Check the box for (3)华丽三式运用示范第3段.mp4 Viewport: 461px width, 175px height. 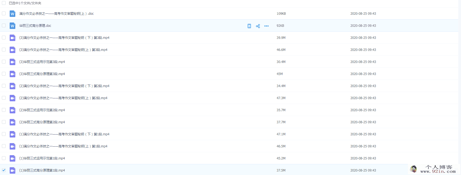pyautogui.click(x=4, y=62)
